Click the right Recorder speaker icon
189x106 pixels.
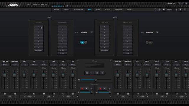click(97, 92)
